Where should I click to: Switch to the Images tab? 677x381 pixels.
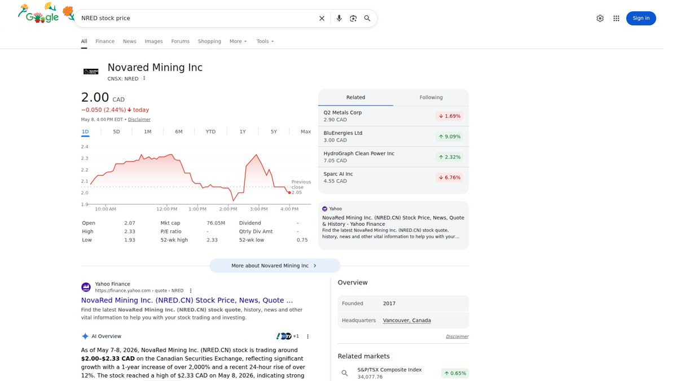[x=153, y=41]
